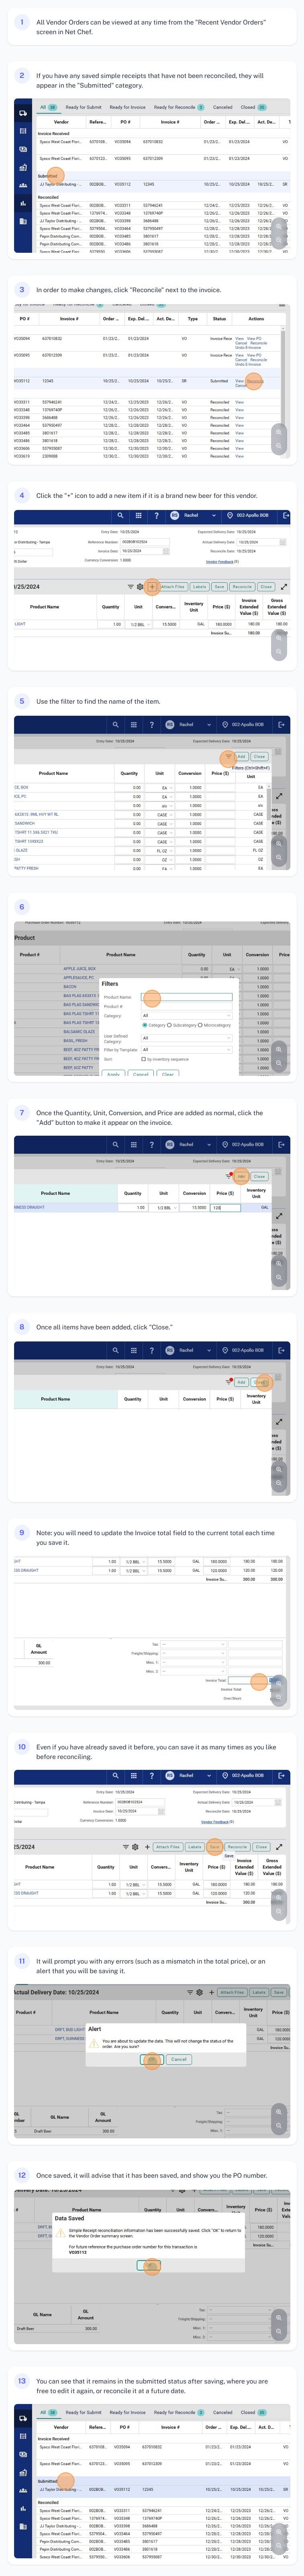
Task: Click the APPLE JUICE, BOX product in step 6
Action: tap(80, 969)
